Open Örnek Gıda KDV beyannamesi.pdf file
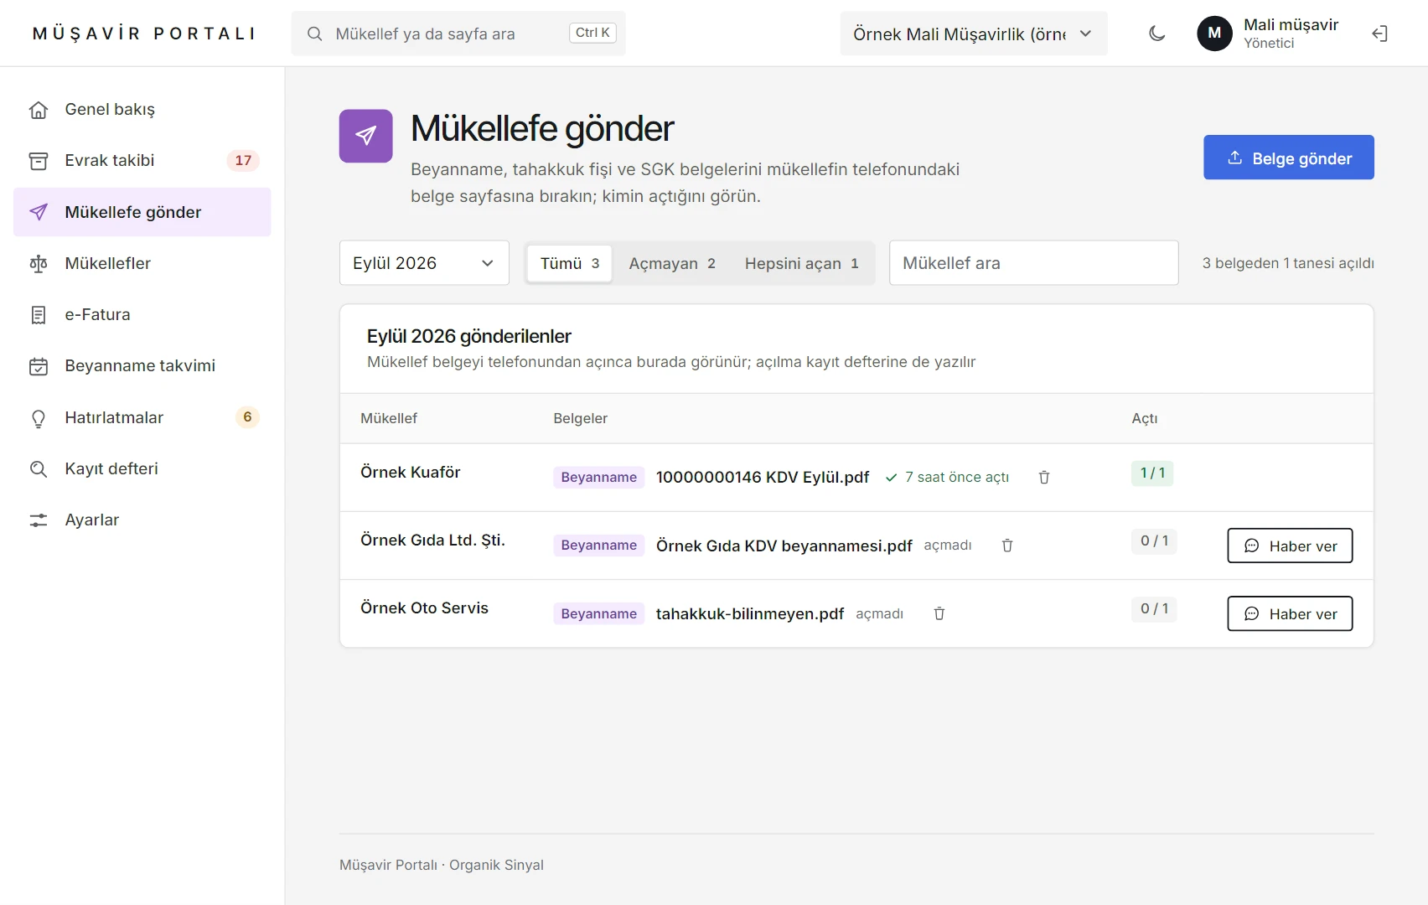The image size is (1428, 905). (784, 546)
